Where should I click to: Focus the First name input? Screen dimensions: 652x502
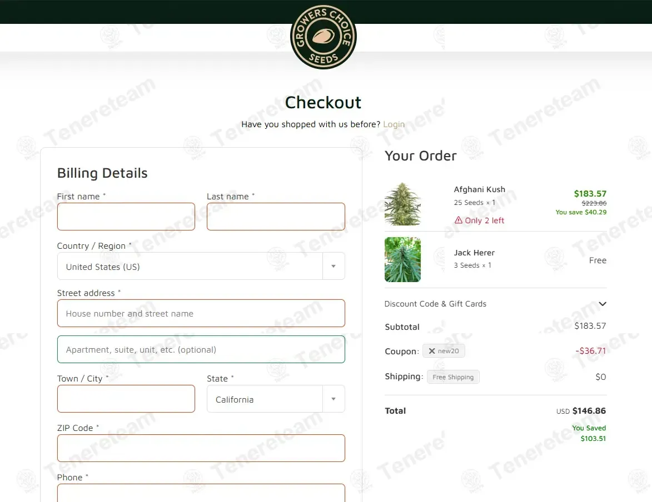126,217
